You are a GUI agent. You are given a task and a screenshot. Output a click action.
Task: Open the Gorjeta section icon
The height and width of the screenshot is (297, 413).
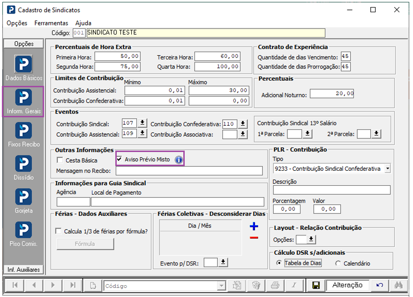click(23, 197)
